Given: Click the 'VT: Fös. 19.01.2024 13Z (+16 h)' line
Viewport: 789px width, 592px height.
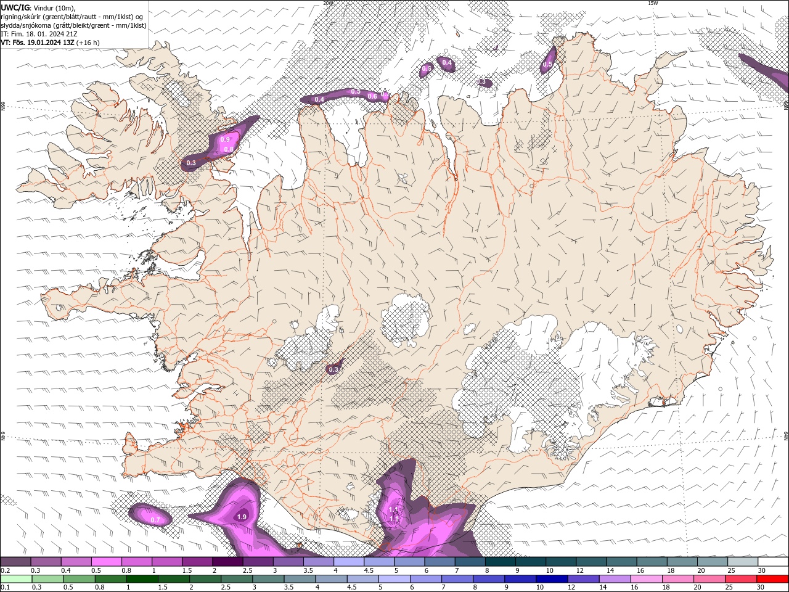Looking at the screenshot, I should (x=51, y=43).
